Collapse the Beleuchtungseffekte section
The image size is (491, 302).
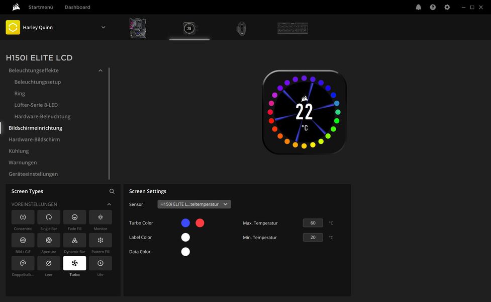(101, 70)
